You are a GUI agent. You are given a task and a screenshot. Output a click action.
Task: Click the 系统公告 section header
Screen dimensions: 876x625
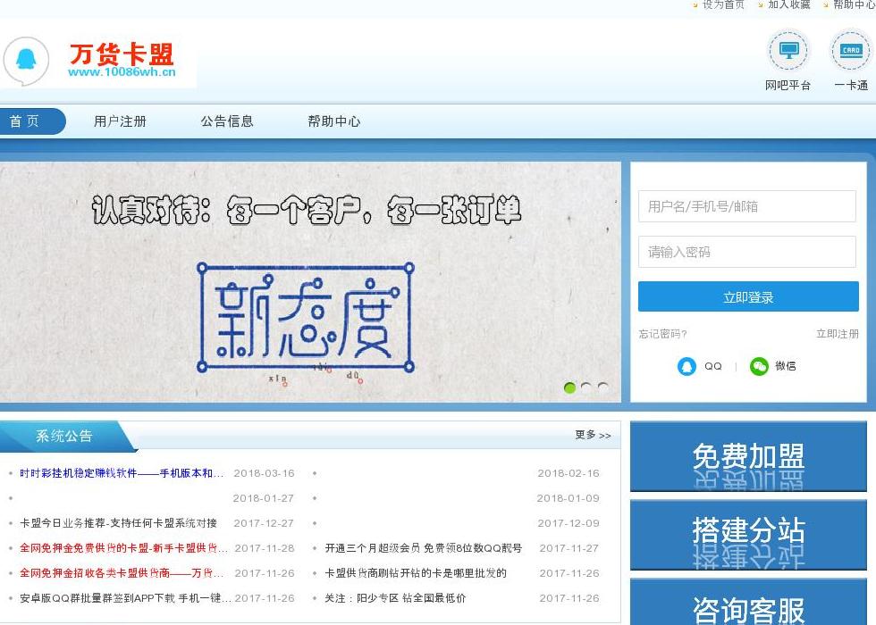click(63, 436)
